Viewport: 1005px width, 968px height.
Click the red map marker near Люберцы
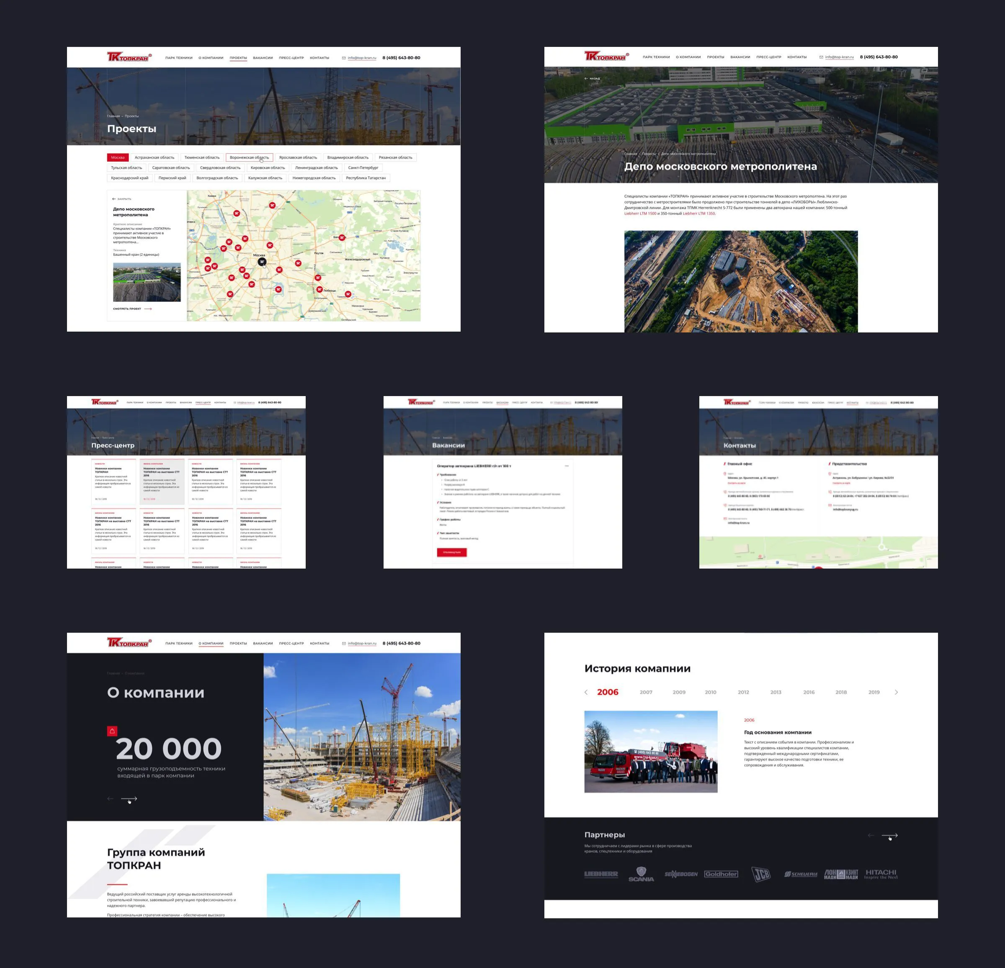pos(320,290)
